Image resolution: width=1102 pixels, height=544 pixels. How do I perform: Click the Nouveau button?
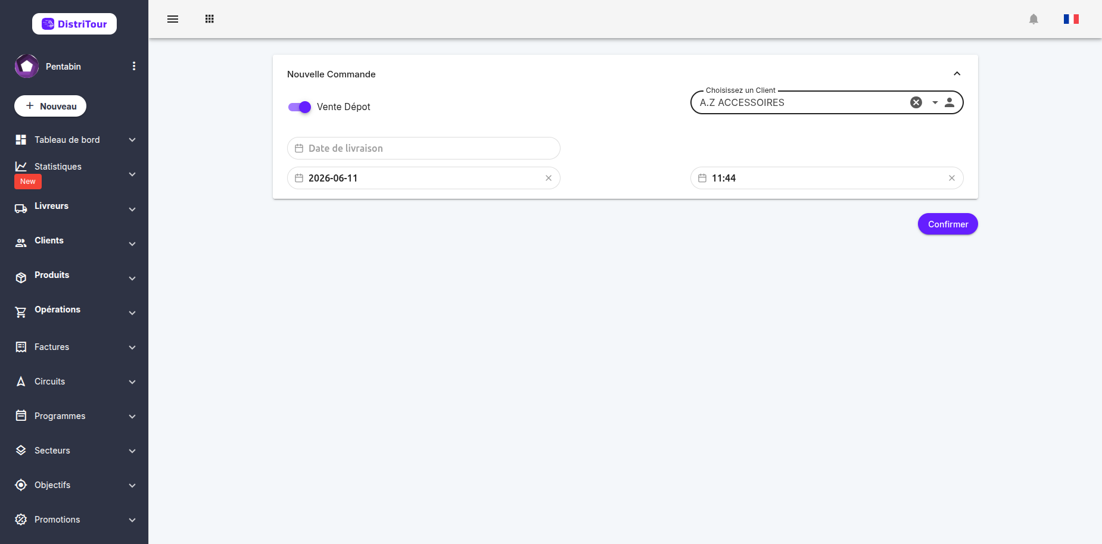51,106
